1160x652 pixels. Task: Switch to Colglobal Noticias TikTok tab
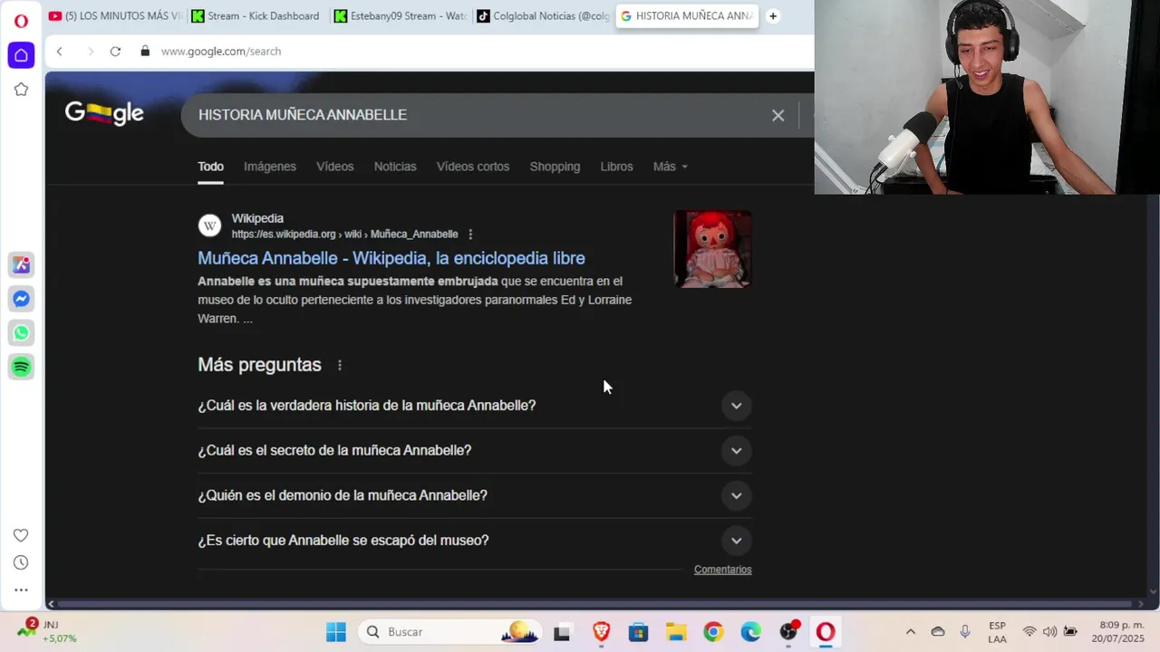[x=542, y=16]
